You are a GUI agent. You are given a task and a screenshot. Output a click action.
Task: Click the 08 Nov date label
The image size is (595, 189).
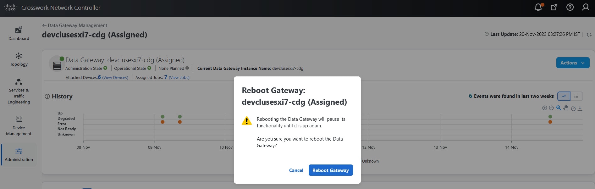pyautogui.click(x=83, y=147)
